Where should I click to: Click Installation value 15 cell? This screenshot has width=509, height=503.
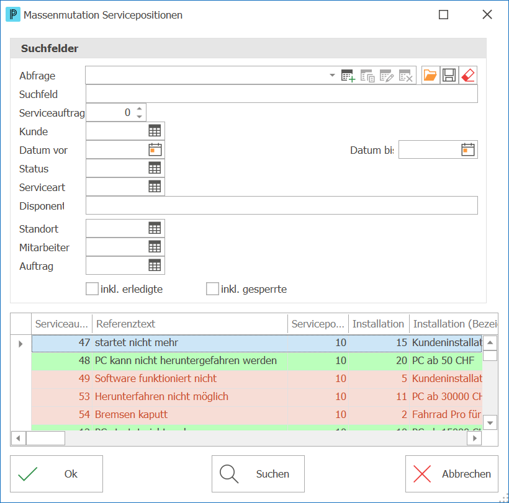(x=379, y=343)
